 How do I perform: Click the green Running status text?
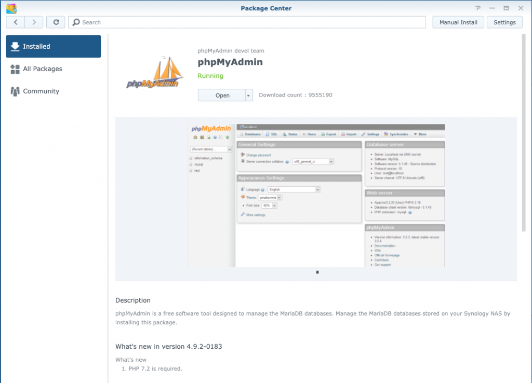tap(210, 76)
